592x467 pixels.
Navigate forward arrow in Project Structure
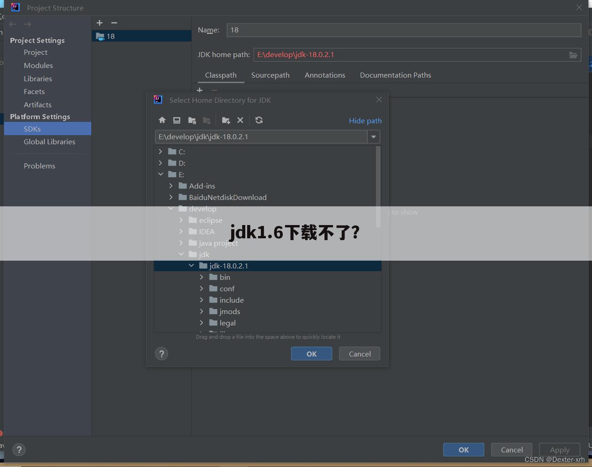28,24
